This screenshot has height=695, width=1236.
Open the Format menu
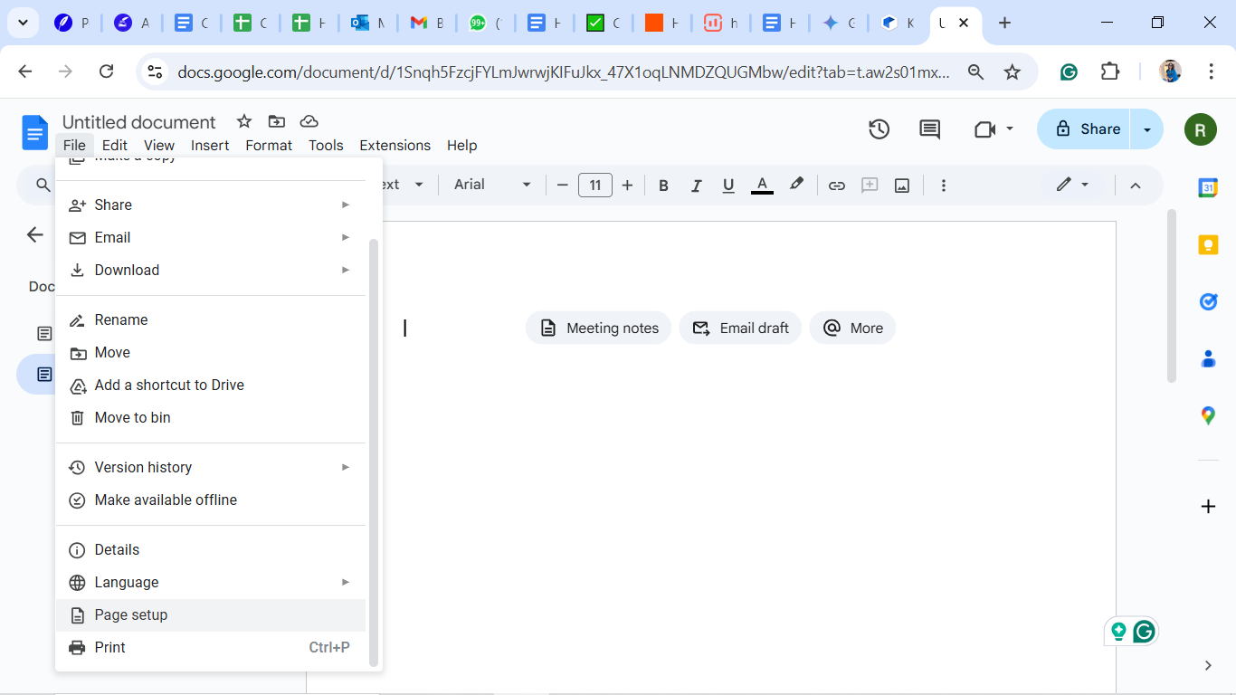click(x=269, y=145)
